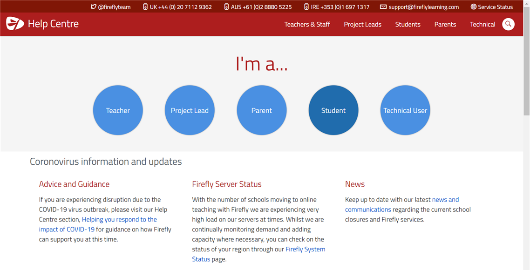Click the Service Status globe icon
This screenshot has height=270, width=530.
(x=474, y=7)
